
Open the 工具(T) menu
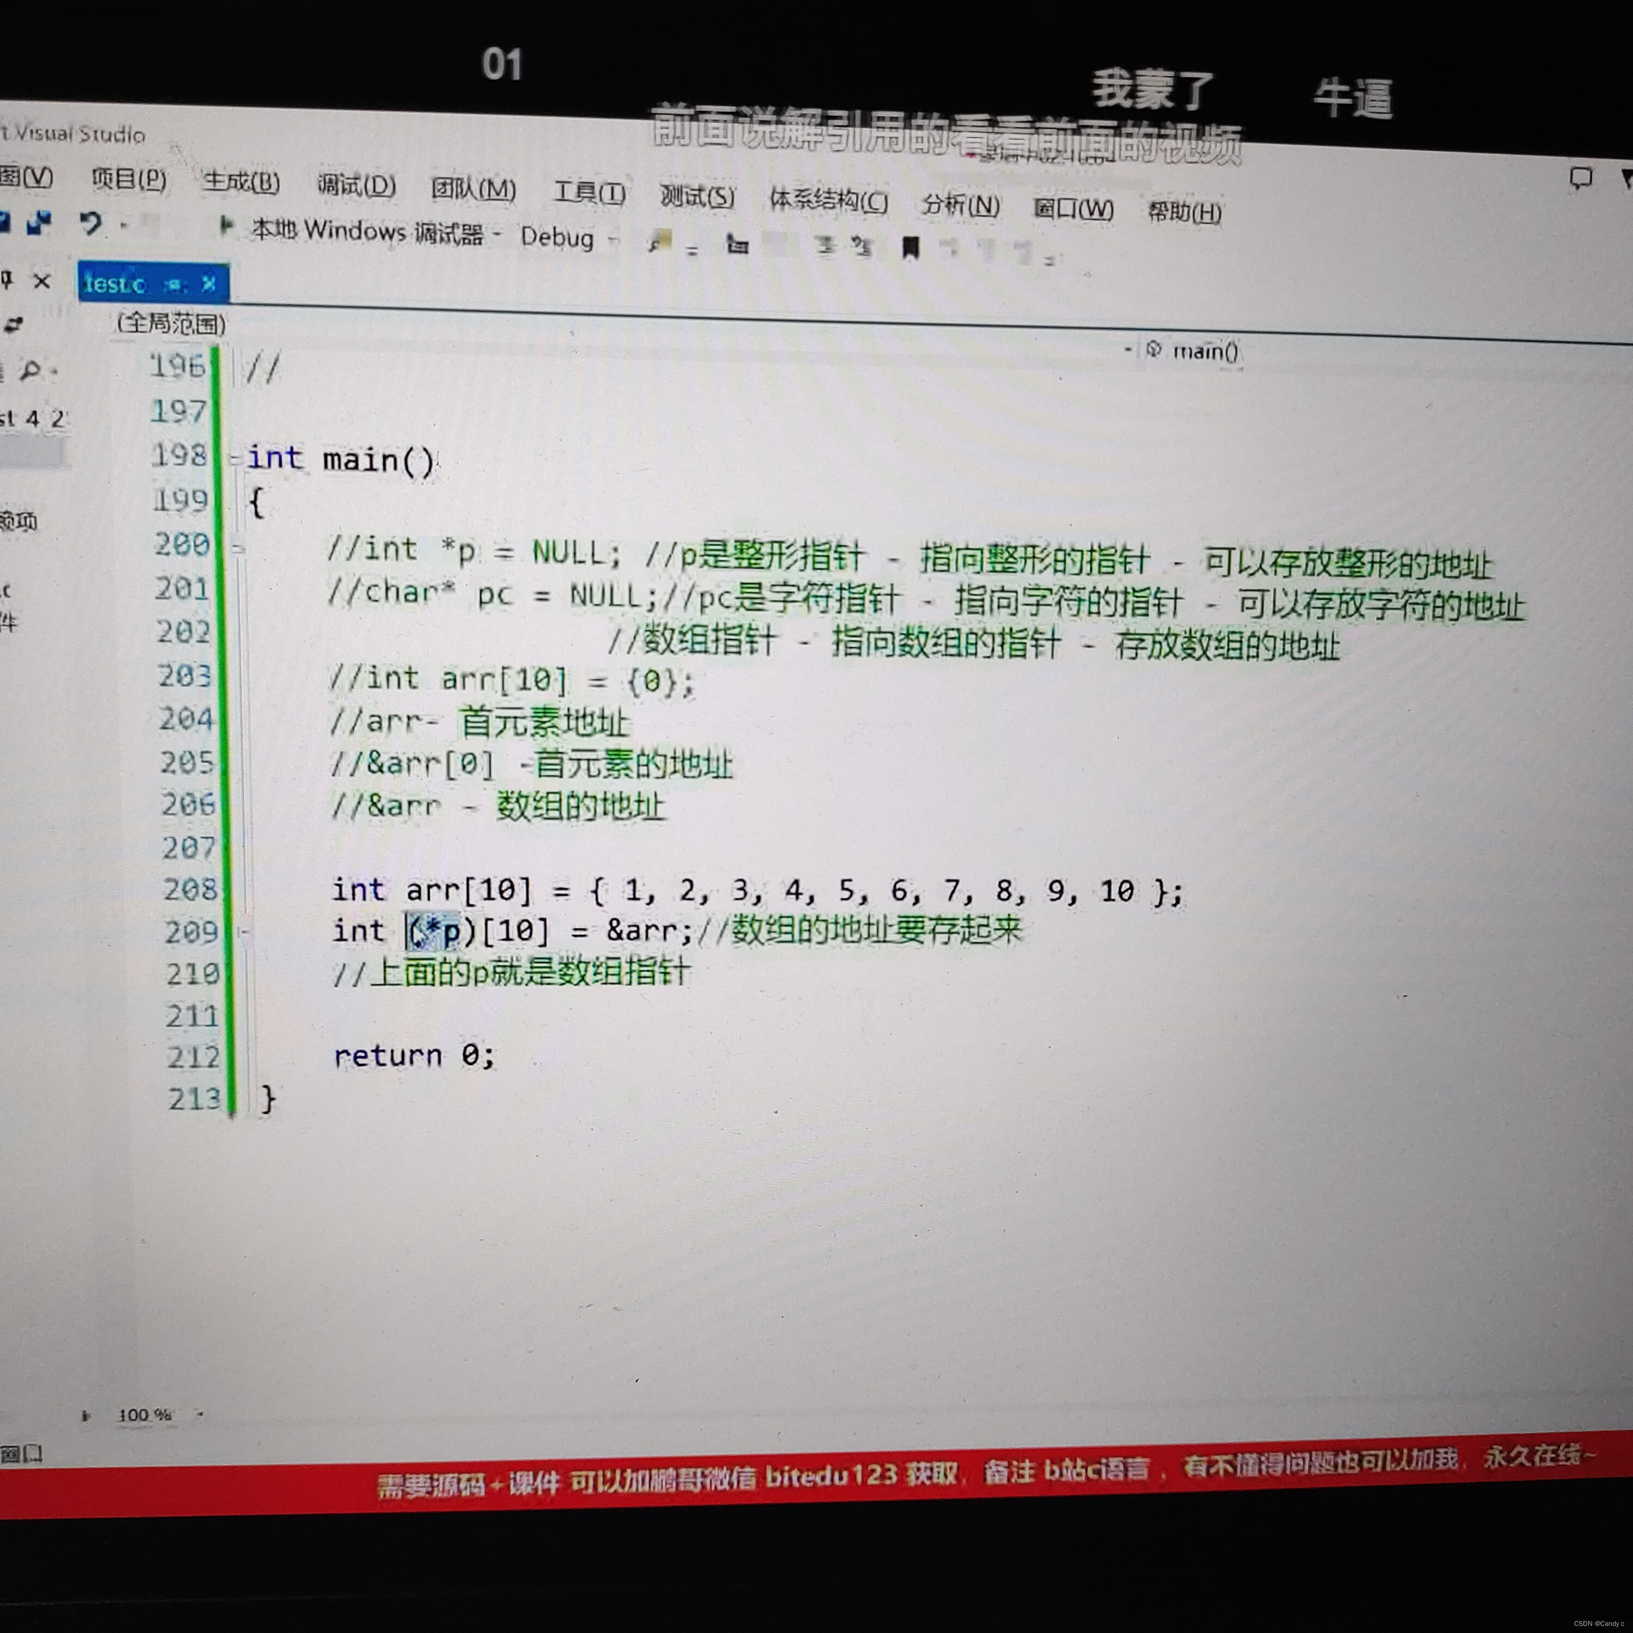click(x=589, y=193)
